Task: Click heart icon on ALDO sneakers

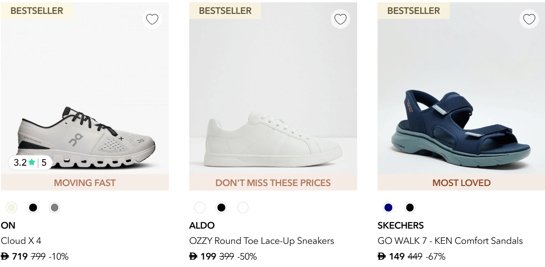Action: coord(341,19)
